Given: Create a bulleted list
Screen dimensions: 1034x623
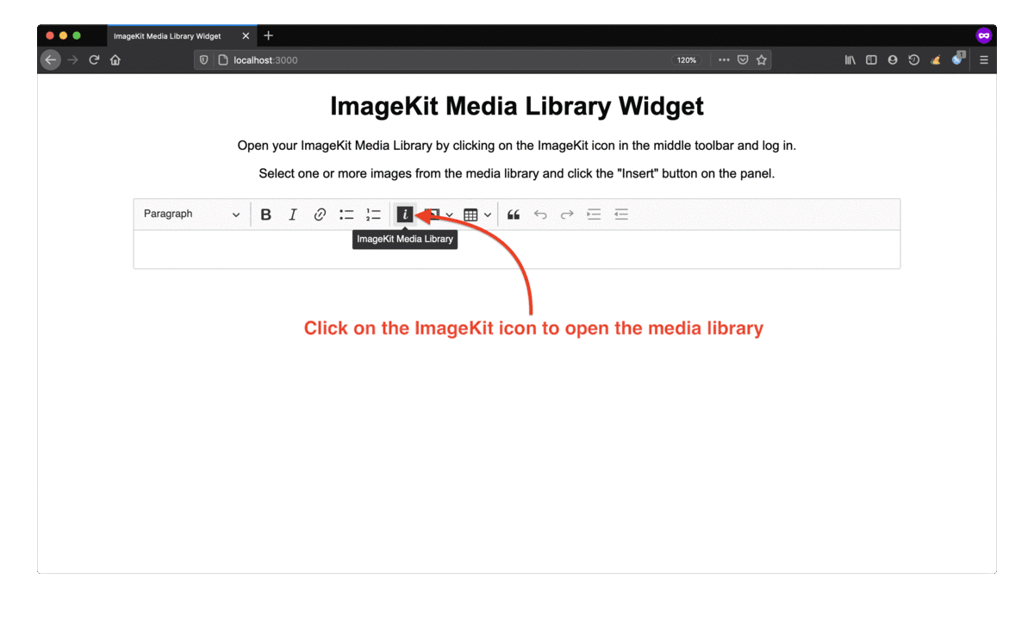Looking at the screenshot, I should [x=346, y=215].
